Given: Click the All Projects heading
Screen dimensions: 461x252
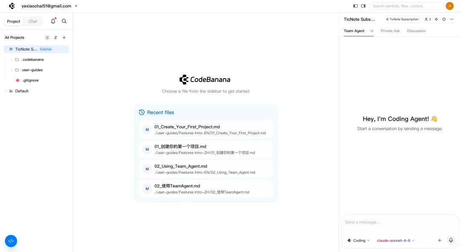Looking at the screenshot, I should pyautogui.click(x=15, y=38).
